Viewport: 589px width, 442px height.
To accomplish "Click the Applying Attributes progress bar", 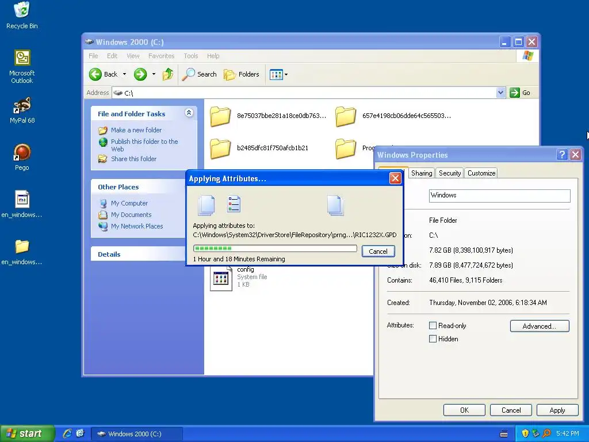I will coord(275,249).
